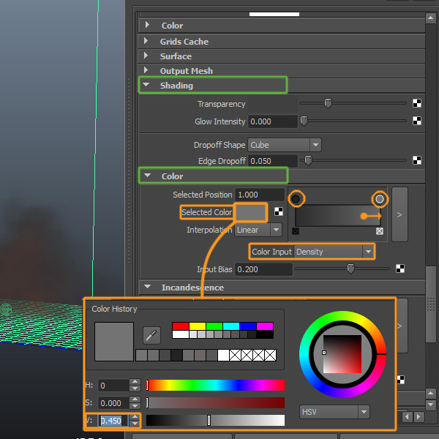The width and height of the screenshot is (439, 439).
Task: Click the Selected Color map checker icon
Action: pos(279,211)
